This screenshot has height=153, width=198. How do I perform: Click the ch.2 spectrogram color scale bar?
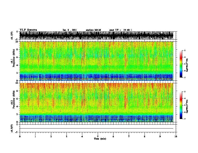point(181,105)
